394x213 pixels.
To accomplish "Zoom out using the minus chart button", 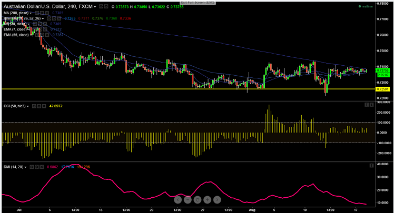I will 187,200.
